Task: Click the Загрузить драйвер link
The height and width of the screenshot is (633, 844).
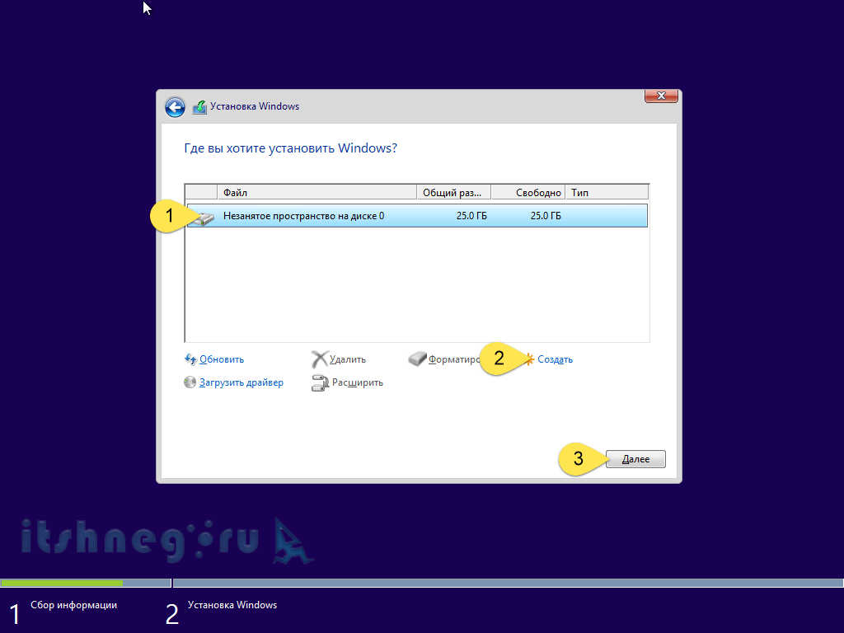Action: (x=241, y=382)
